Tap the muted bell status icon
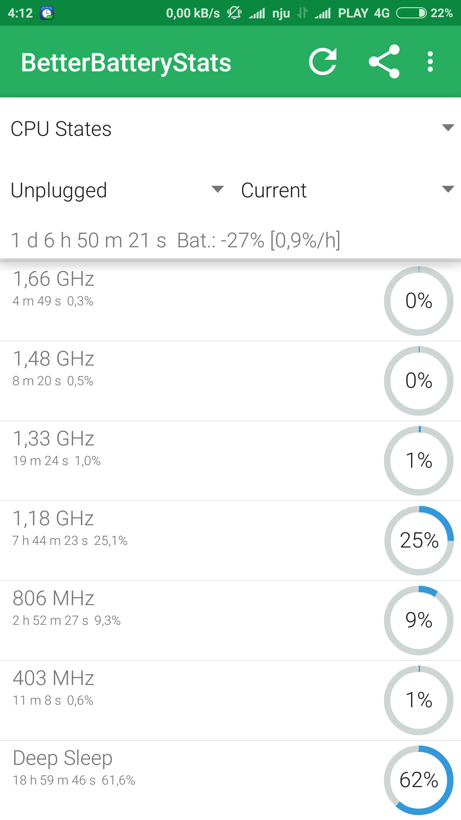 pyautogui.click(x=234, y=13)
